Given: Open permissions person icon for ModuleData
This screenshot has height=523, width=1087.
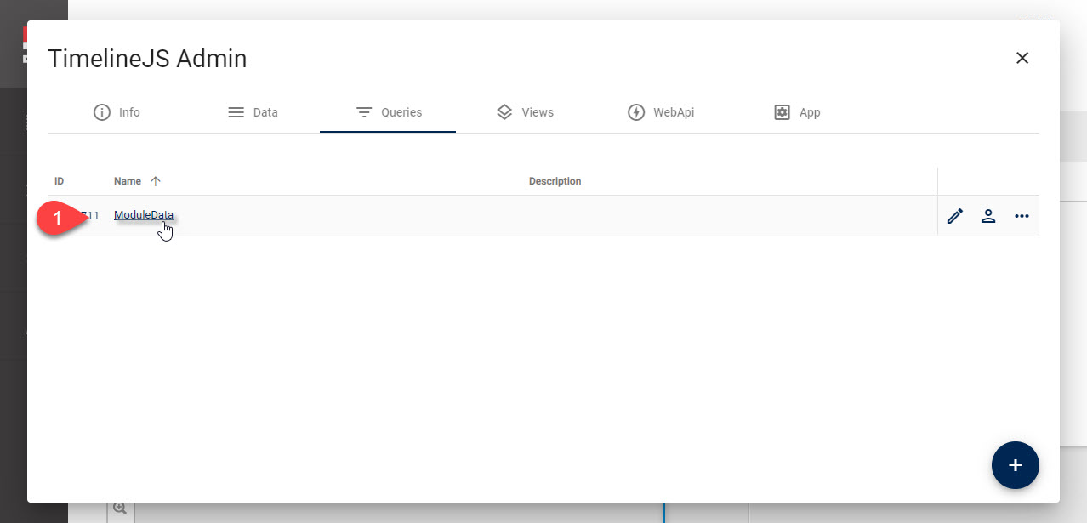Looking at the screenshot, I should tap(988, 216).
